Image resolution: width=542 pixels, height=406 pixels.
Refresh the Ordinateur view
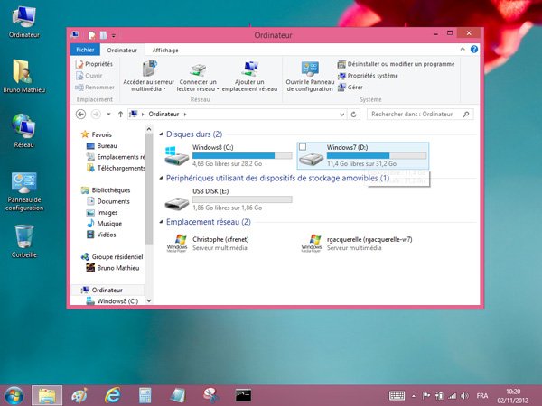[x=353, y=115]
